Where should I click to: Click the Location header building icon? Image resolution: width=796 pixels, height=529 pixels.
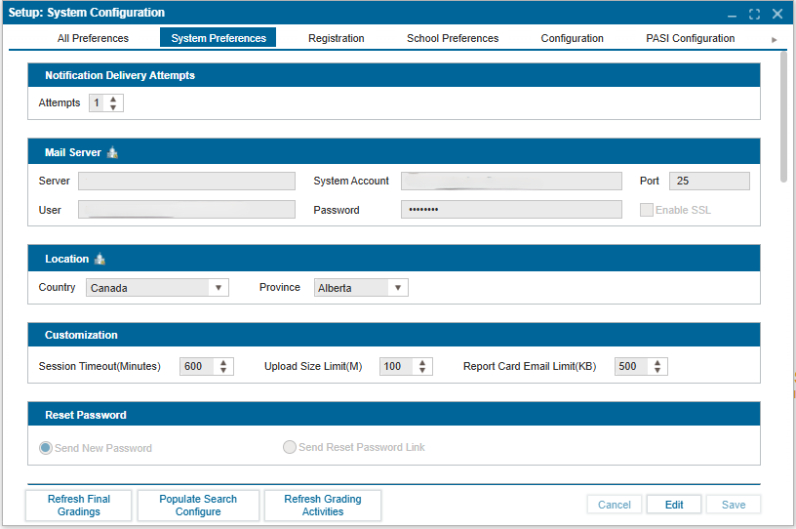coord(99,260)
